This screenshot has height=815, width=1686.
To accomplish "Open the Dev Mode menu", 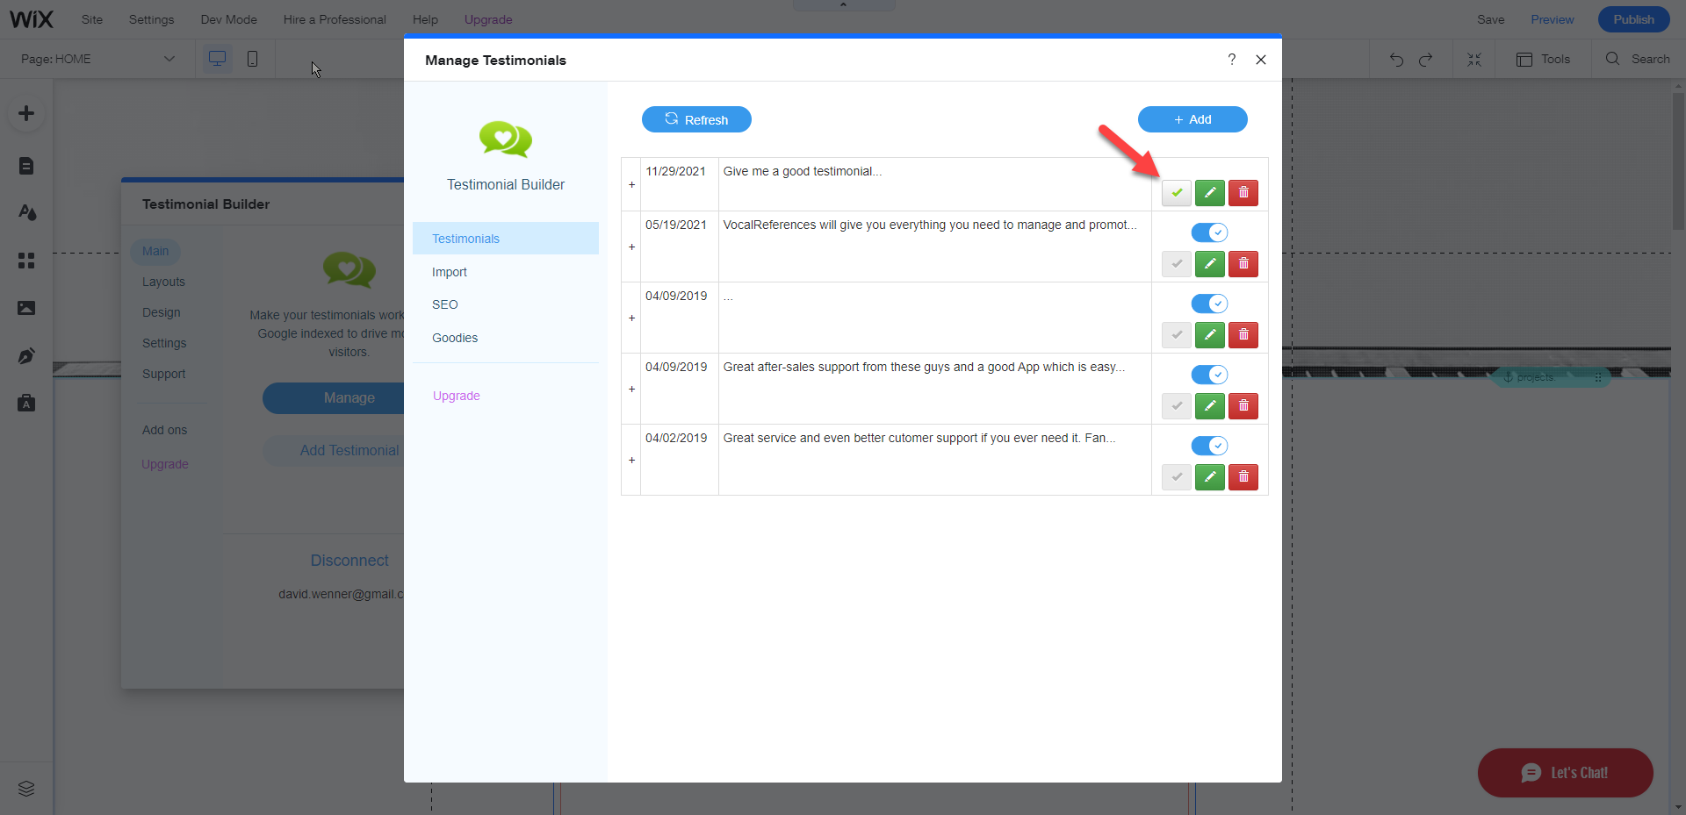I will click(x=228, y=19).
